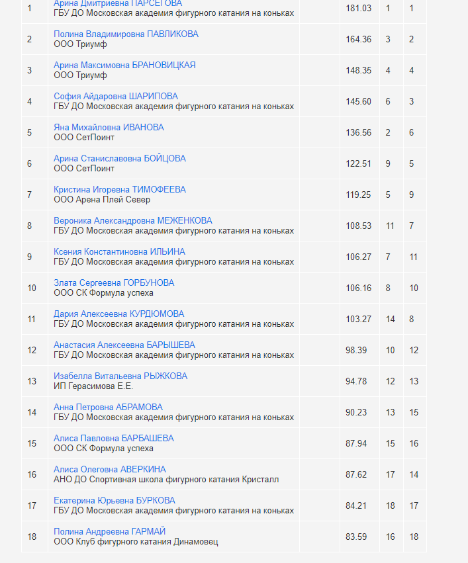Click ООО СетПоинт under БОЙЦОВА
Viewport: 468px width, 563px height.
tap(84, 169)
